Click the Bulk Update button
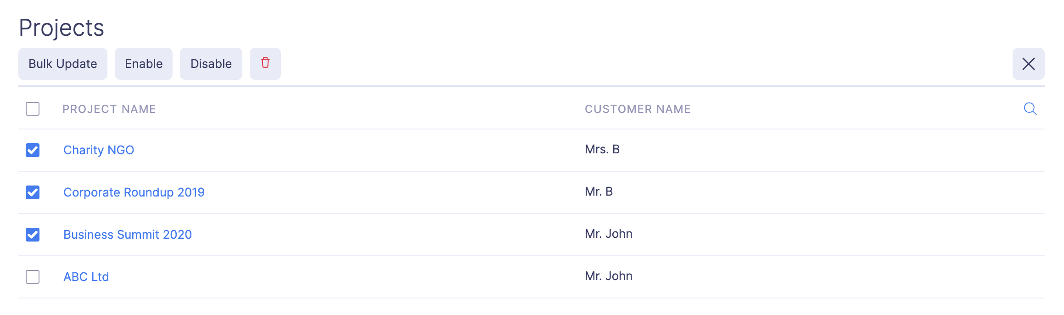 click(x=63, y=64)
